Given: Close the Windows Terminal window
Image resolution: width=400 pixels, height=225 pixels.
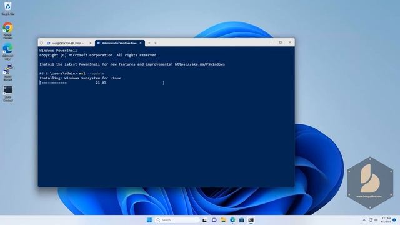Looking at the screenshot, I should click(x=290, y=42).
